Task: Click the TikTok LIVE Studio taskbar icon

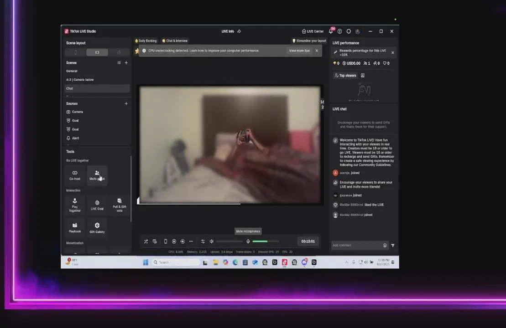Action: 284,262
